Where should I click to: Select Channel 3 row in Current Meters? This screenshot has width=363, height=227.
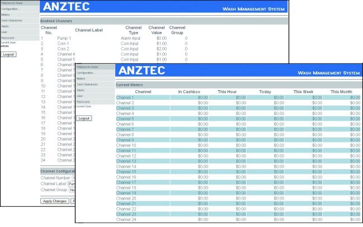click(238, 108)
